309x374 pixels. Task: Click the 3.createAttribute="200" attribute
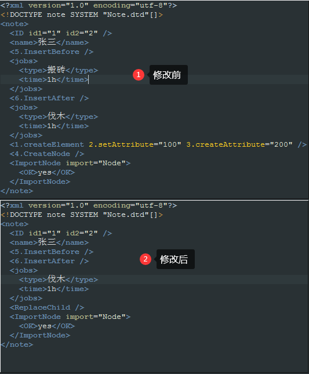[239, 144]
